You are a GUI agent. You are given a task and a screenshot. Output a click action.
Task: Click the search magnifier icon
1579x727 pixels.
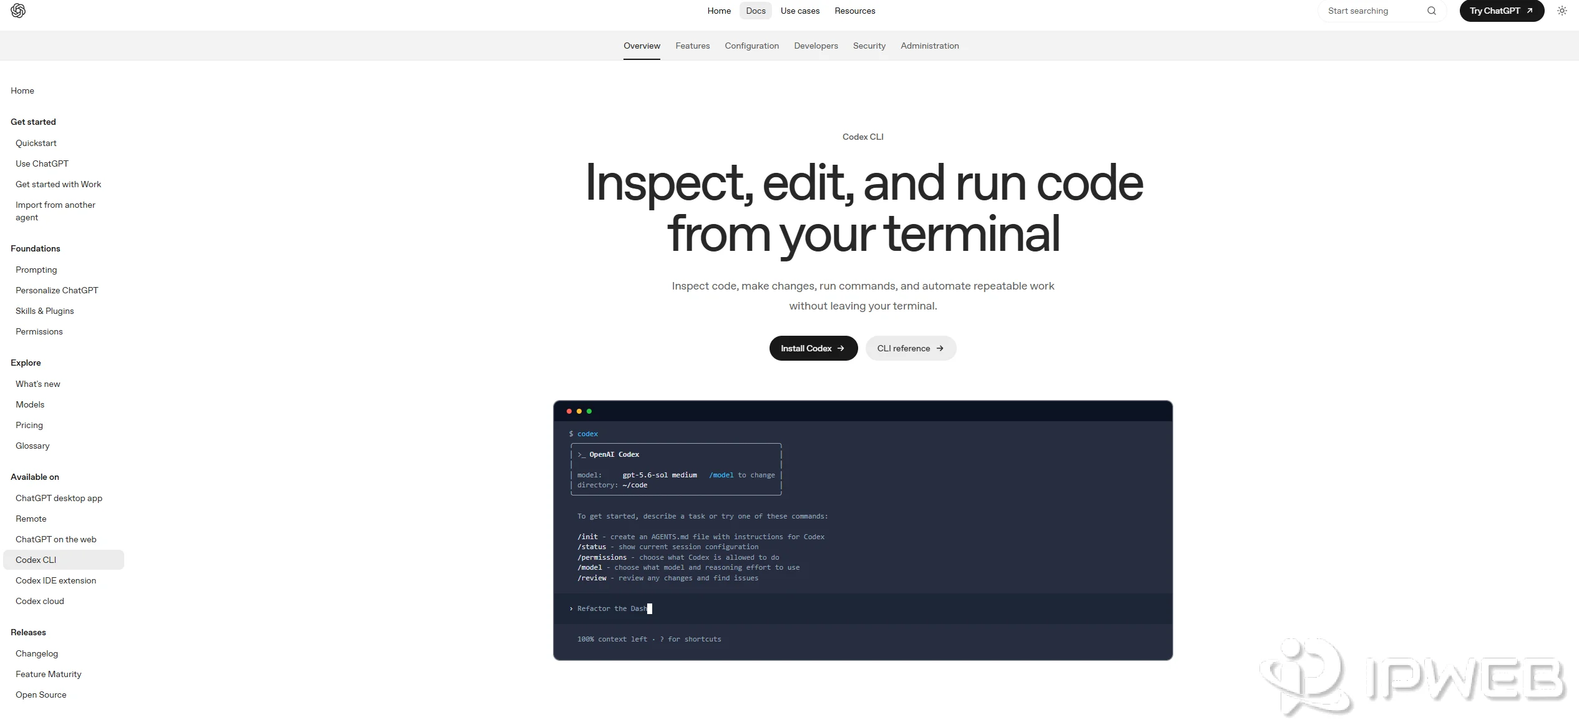(x=1431, y=11)
